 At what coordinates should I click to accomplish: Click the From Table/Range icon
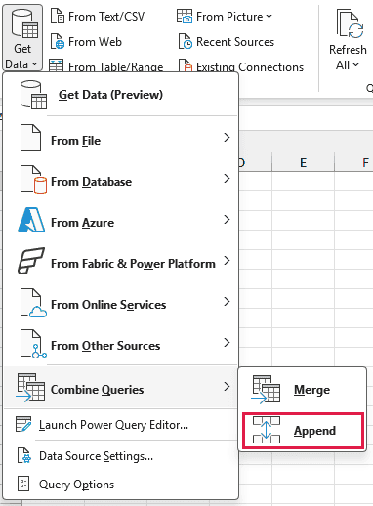tap(56, 65)
